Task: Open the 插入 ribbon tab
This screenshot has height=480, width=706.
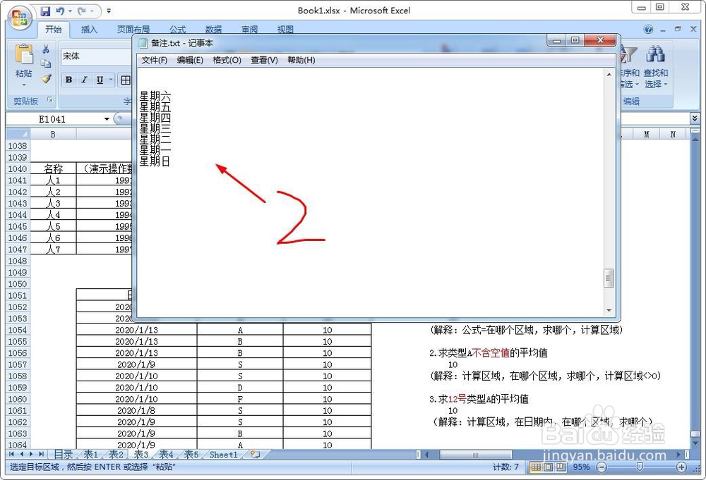Action: (89, 30)
